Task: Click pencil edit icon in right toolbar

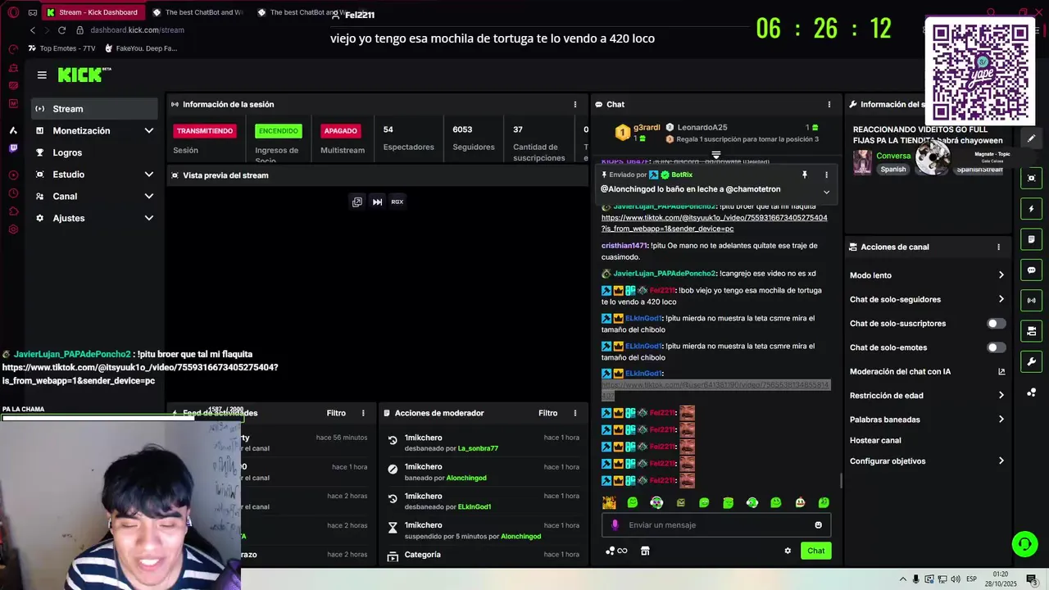Action: click(1031, 138)
